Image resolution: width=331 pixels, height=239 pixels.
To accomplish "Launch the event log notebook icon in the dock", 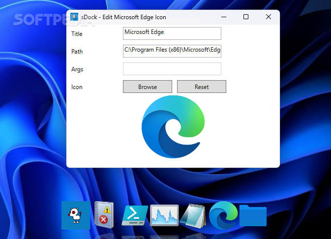I will tap(104, 215).
